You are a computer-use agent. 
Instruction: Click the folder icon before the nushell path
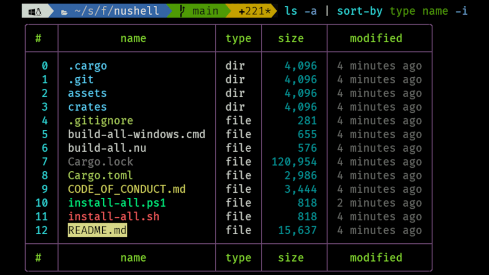click(64, 11)
